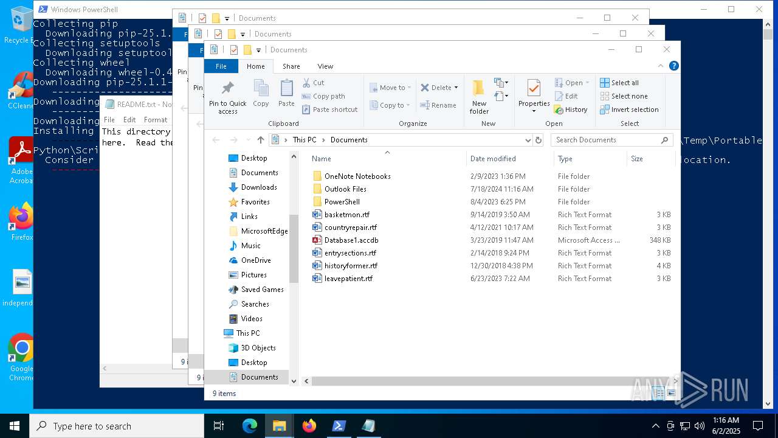Viewport: 778px width, 438px height.
Task: Switch to large icons view in status bar
Action: click(672, 394)
